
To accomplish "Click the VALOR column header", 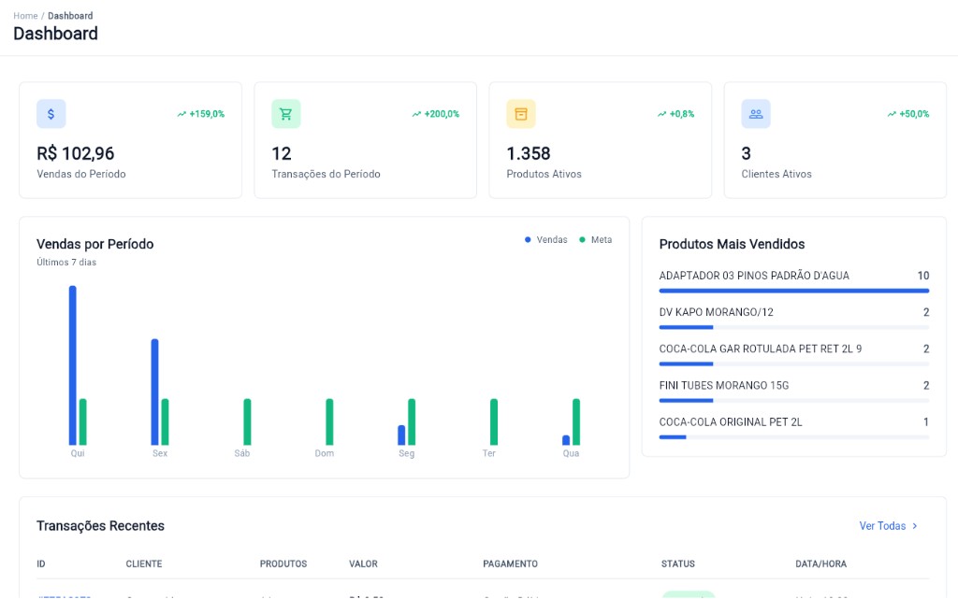I will point(364,563).
